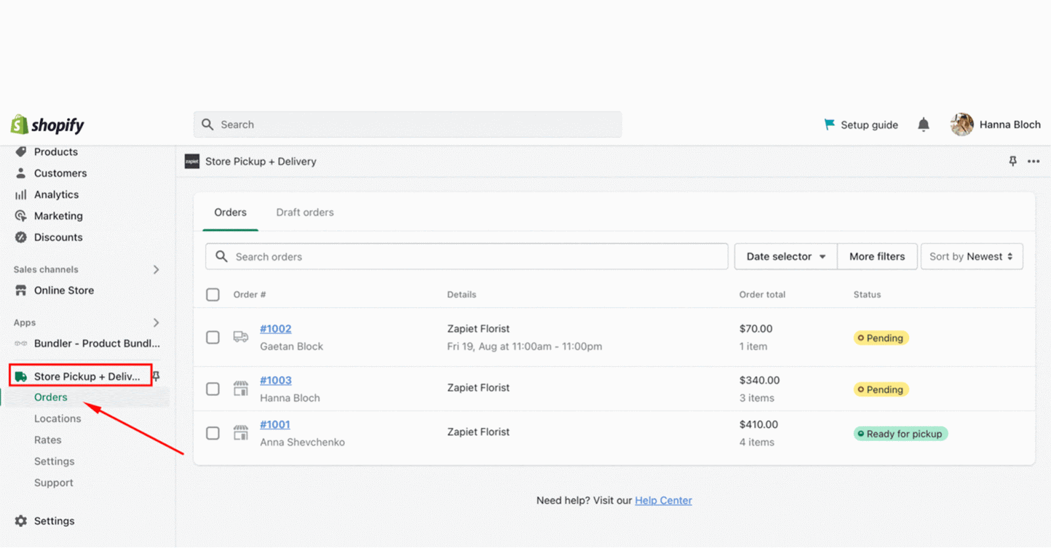Select Locations under Store Pickup app
The image size is (1051, 548).
point(58,418)
